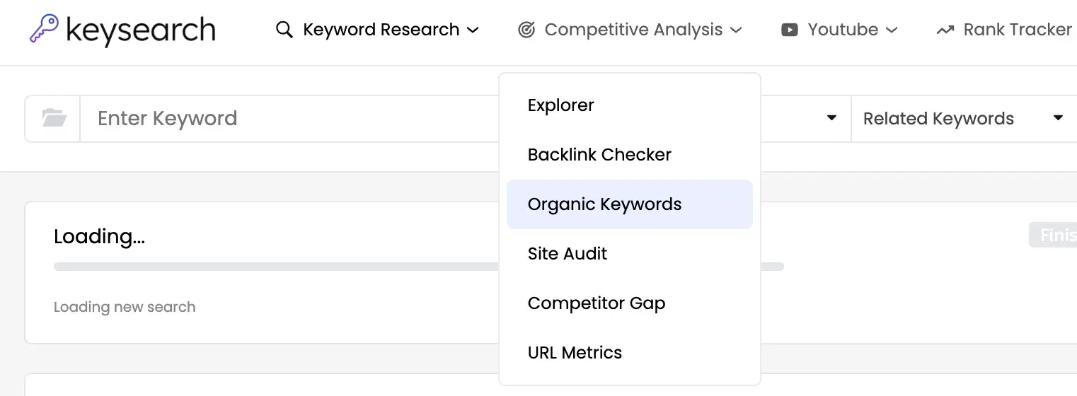Open URL Metrics tool
Screen dimensions: 1077x396
[x=575, y=353]
